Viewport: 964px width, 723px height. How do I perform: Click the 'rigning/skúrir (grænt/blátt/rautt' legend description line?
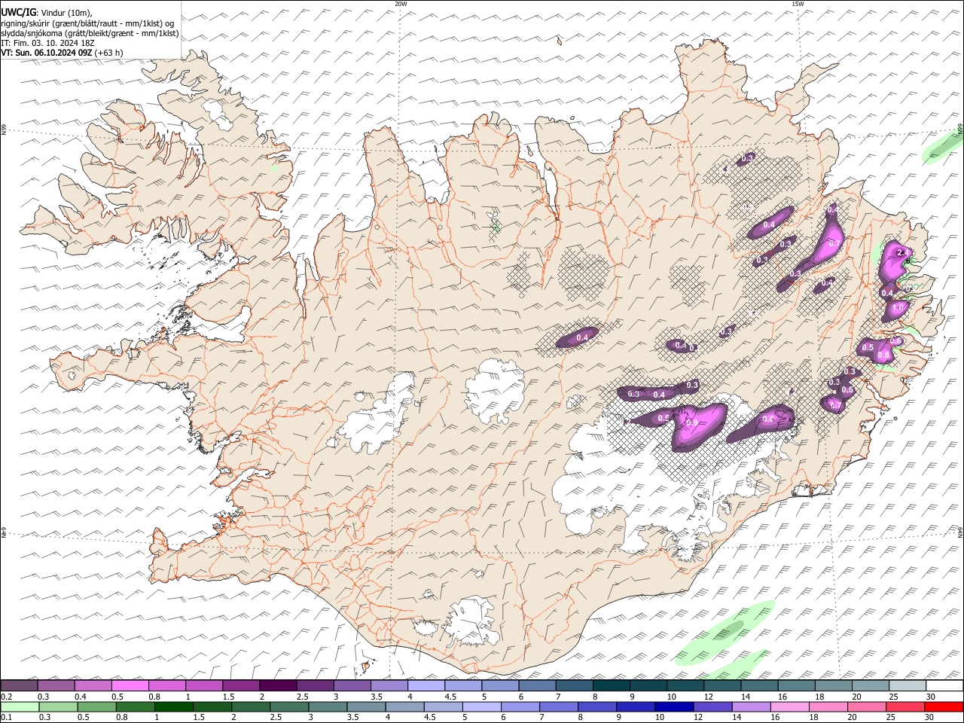point(87,23)
